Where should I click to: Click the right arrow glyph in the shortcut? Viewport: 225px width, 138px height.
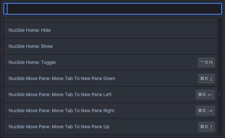tap(210, 111)
